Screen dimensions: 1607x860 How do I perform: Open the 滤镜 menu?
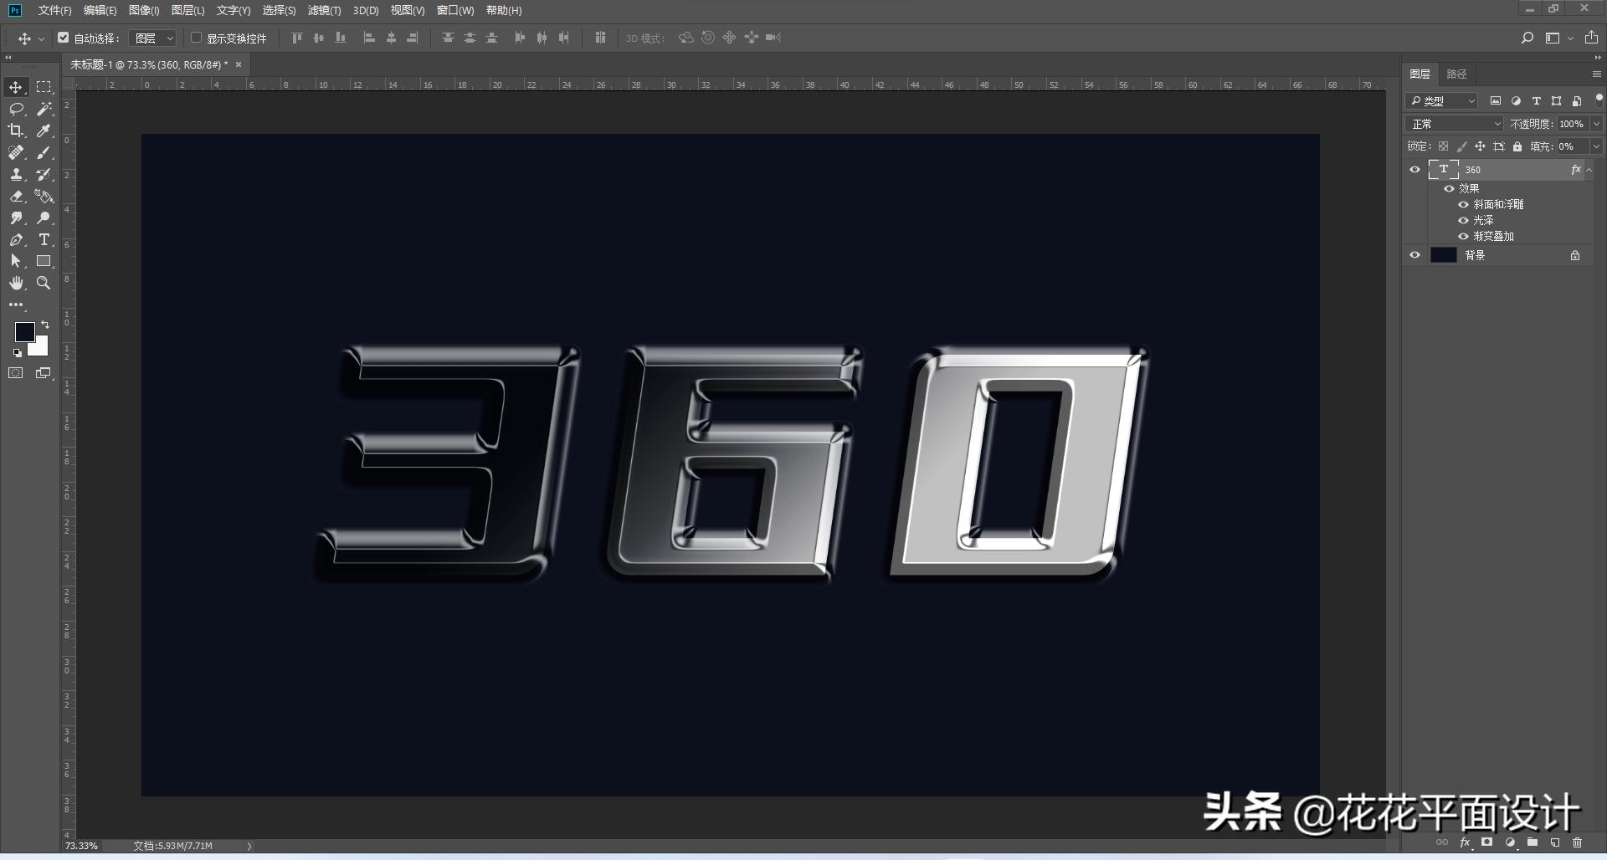pyautogui.click(x=326, y=11)
